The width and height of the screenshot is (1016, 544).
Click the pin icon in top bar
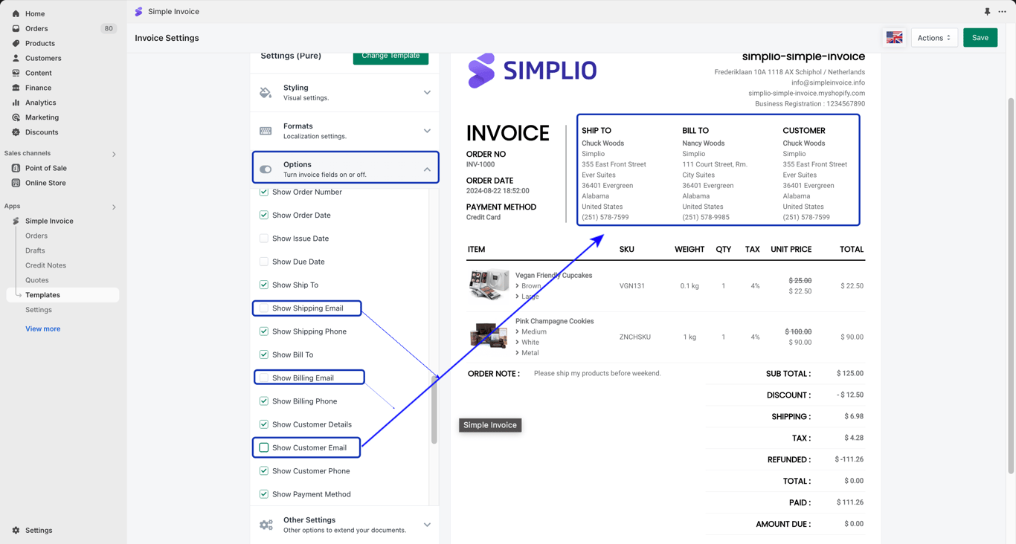(987, 12)
